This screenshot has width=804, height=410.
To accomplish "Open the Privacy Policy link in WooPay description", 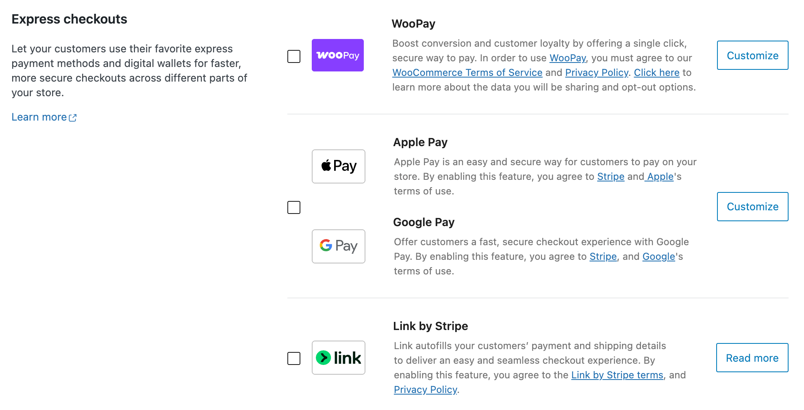I will click(x=597, y=72).
